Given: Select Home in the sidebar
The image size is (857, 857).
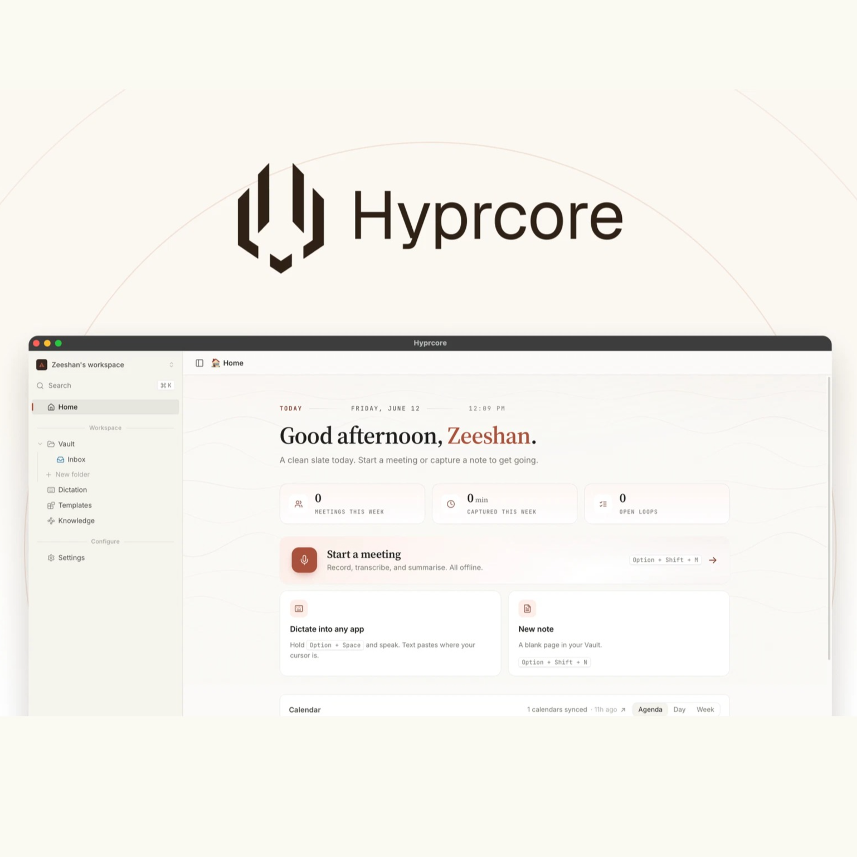Looking at the screenshot, I should click(105, 407).
